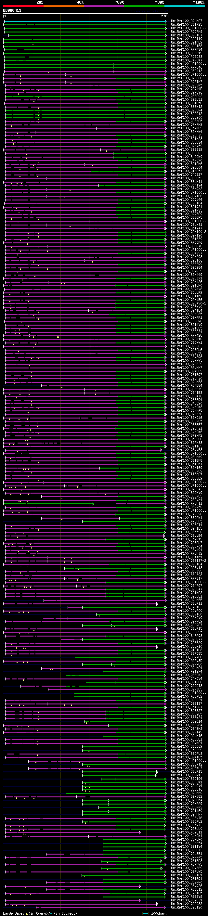Open hit UniRef100_A7LHG7
Image resolution: width=208 pixels, height=916 pixels.
186,21
